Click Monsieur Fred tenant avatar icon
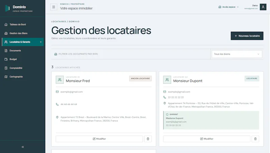Screen dimensions: 270x153 [60, 80]
